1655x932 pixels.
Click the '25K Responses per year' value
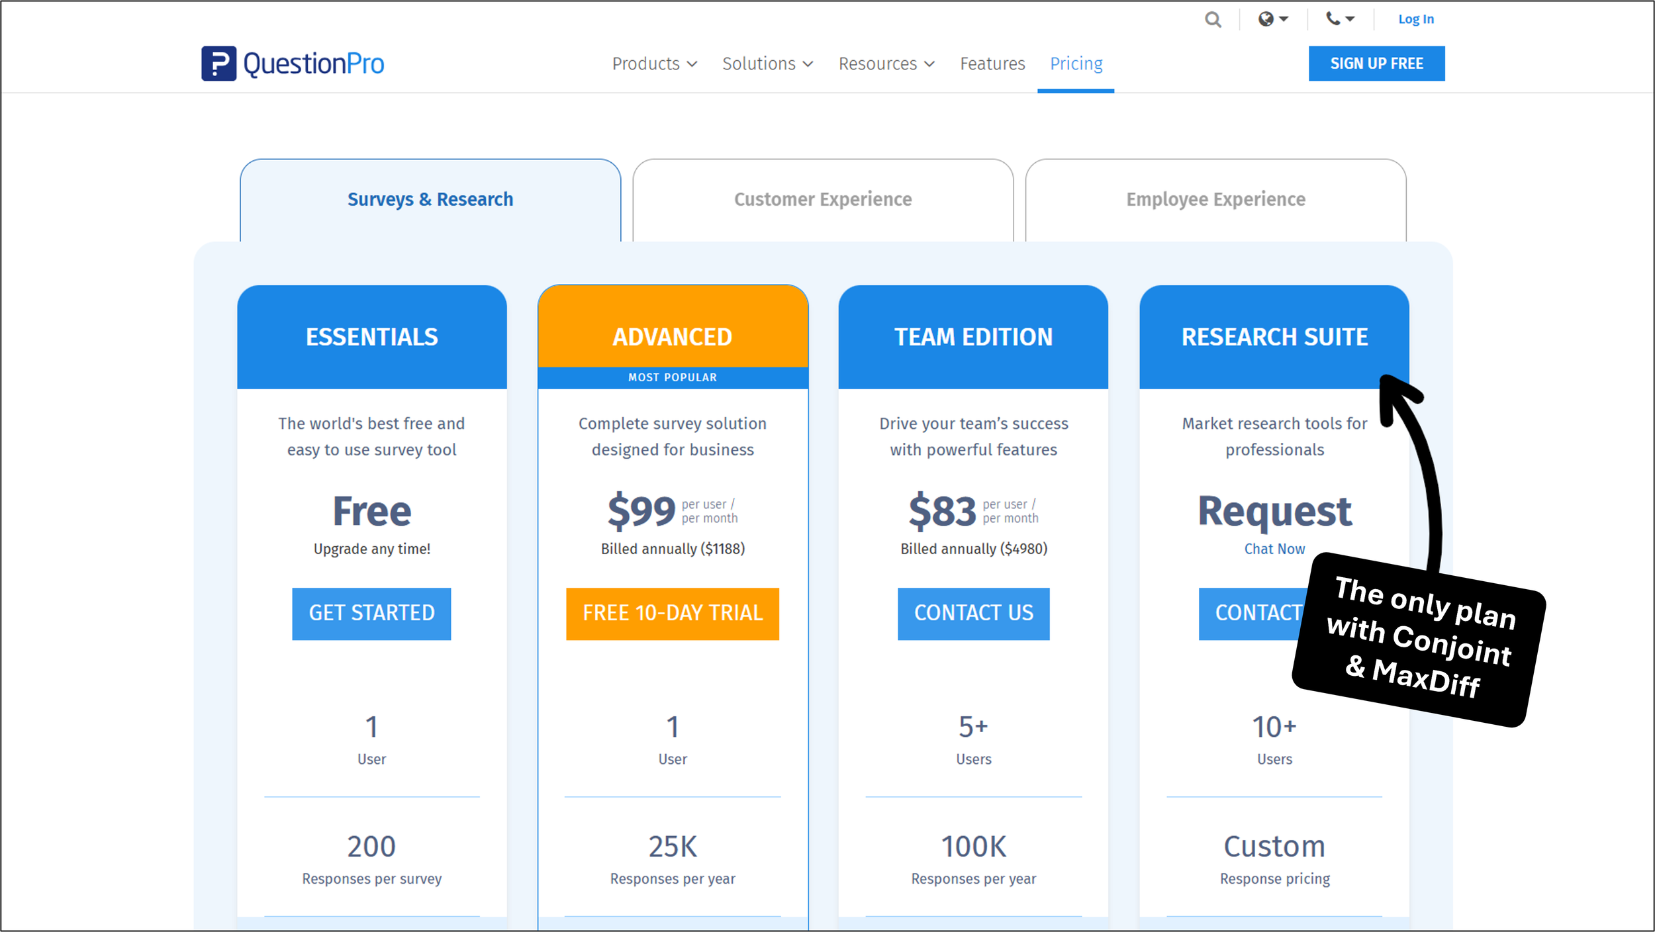pos(673,859)
